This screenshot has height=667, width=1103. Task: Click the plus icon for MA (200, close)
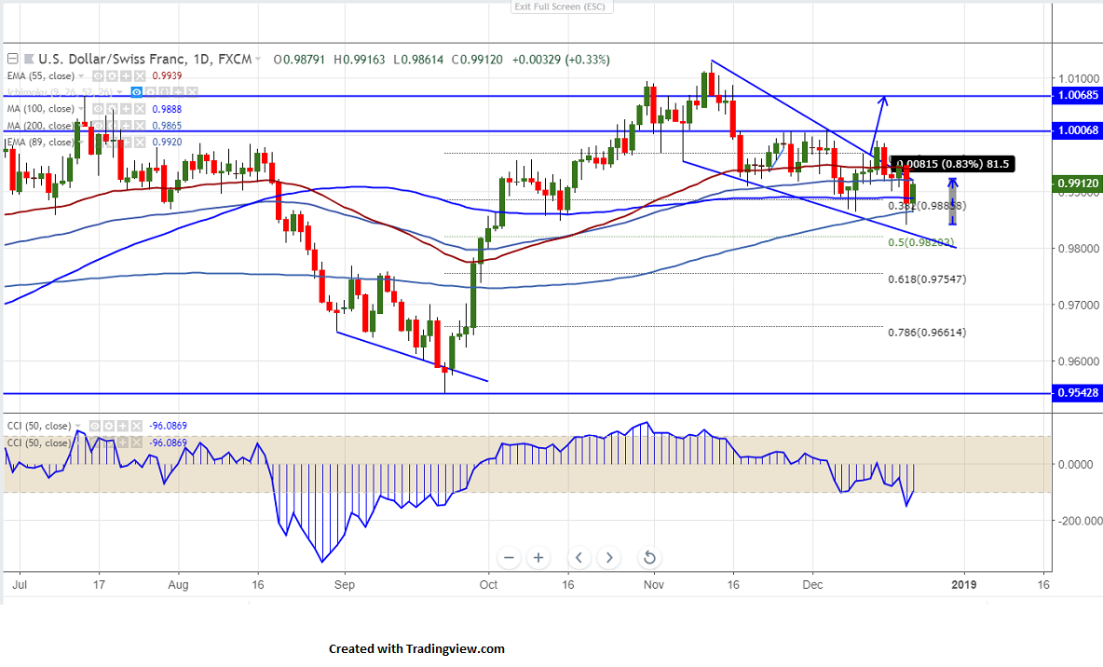(126, 126)
